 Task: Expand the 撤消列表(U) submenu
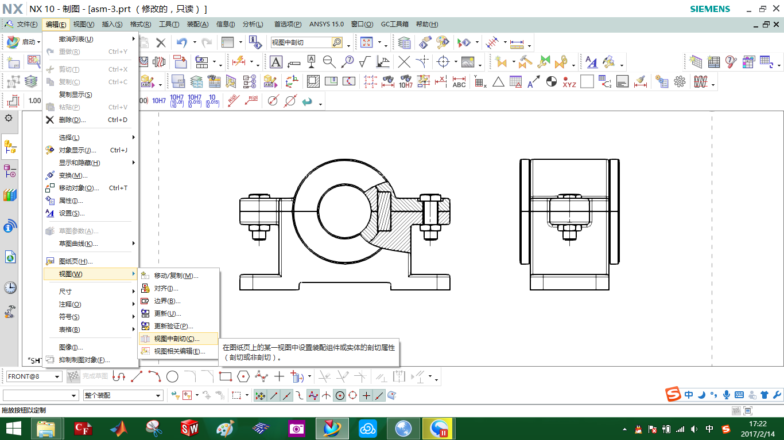[91, 39]
